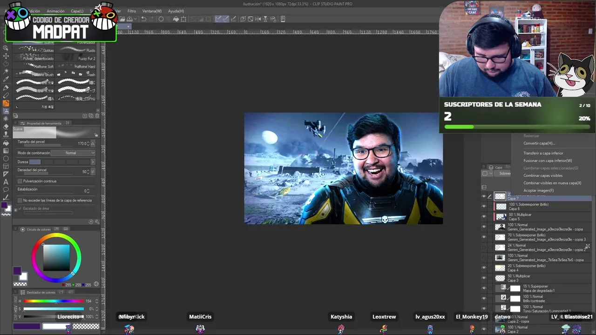Hide the Capa 5 layer
Viewport: 596px width, 335px height.
[484, 217]
